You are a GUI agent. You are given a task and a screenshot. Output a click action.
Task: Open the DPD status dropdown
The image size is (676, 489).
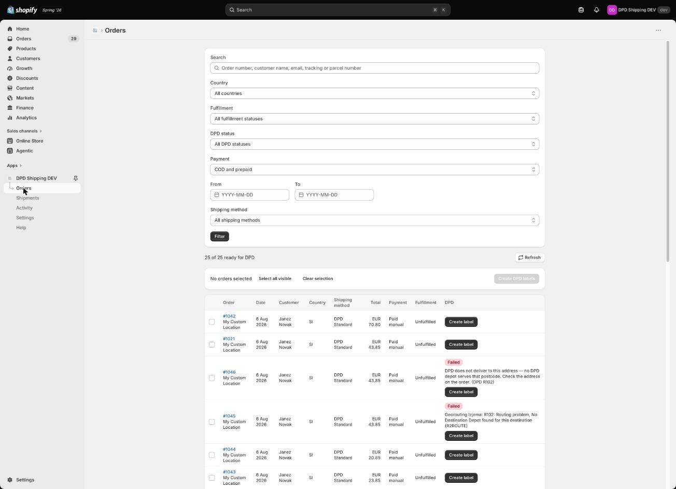[374, 144]
